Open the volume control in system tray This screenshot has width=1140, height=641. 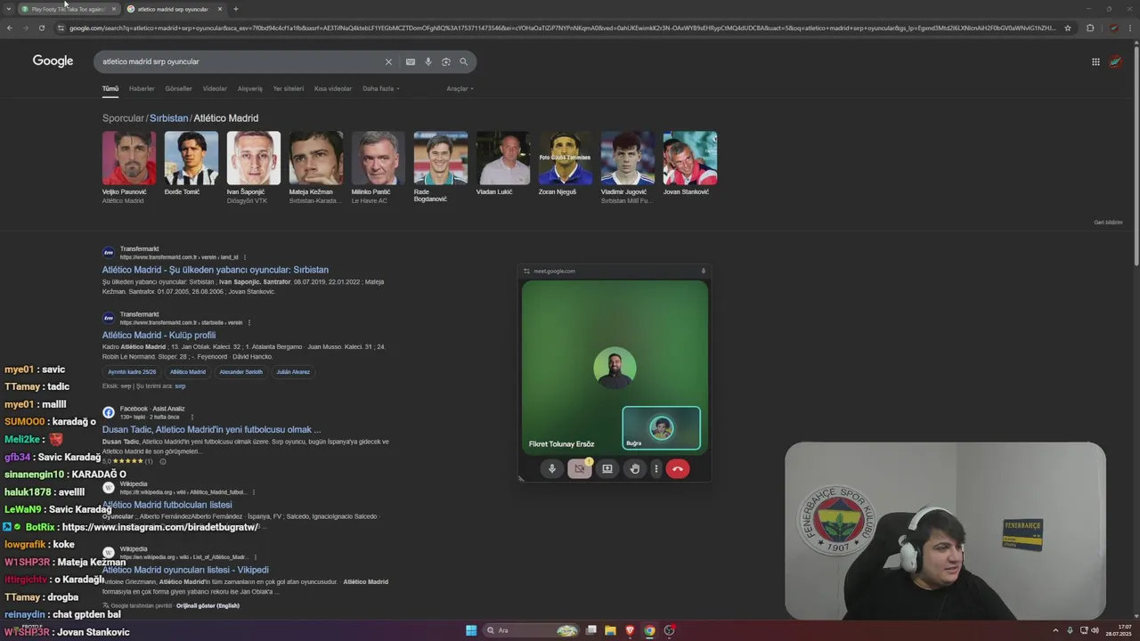(x=1095, y=630)
